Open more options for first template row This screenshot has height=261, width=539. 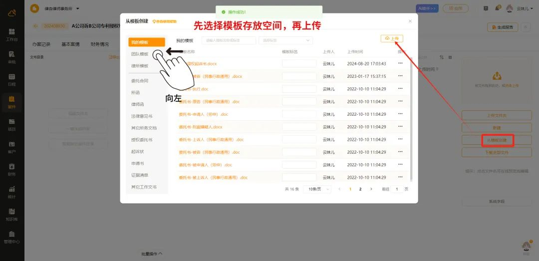(x=400, y=63)
